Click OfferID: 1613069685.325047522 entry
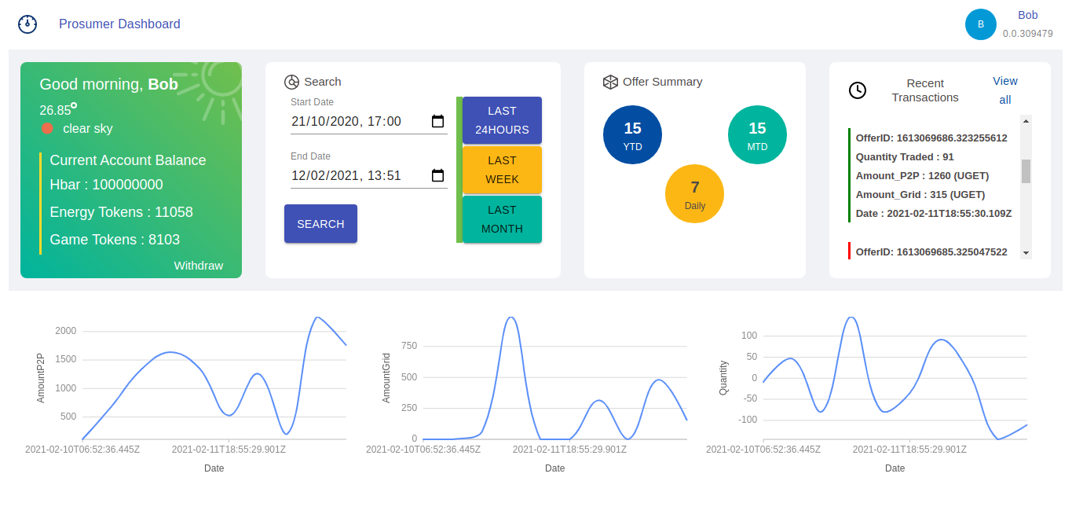This screenshot has width=1072, height=525. pyautogui.click(x=931, y=251)
